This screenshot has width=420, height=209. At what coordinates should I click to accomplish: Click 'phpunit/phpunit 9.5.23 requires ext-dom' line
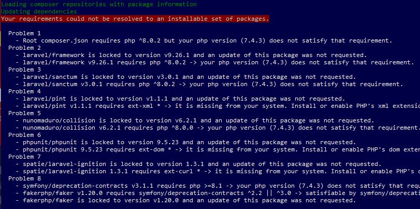point(218,149)
